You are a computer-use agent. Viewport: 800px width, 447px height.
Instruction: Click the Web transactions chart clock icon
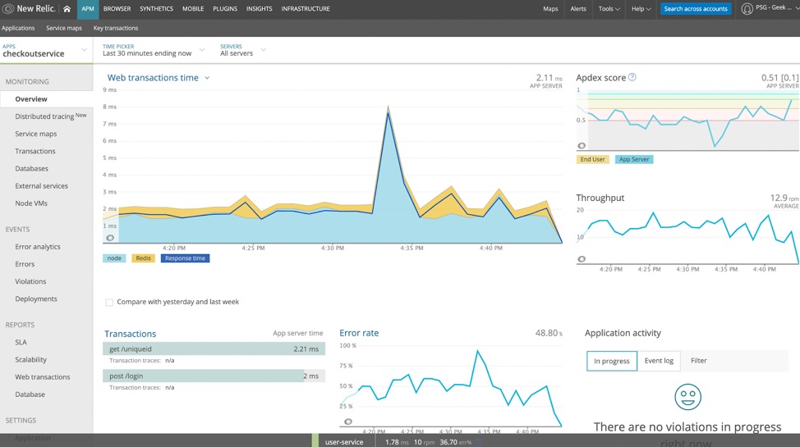coord(110,238)
